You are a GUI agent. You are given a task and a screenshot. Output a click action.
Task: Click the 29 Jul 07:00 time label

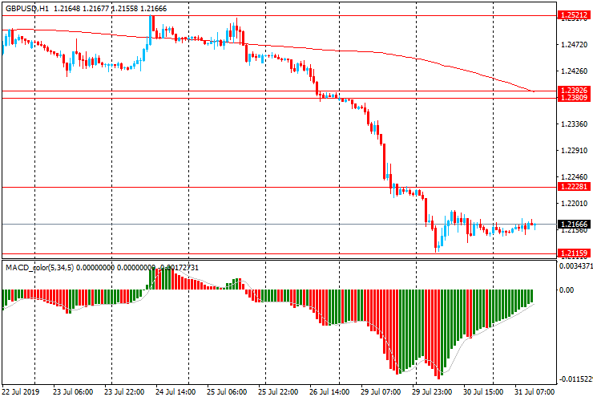381,391
